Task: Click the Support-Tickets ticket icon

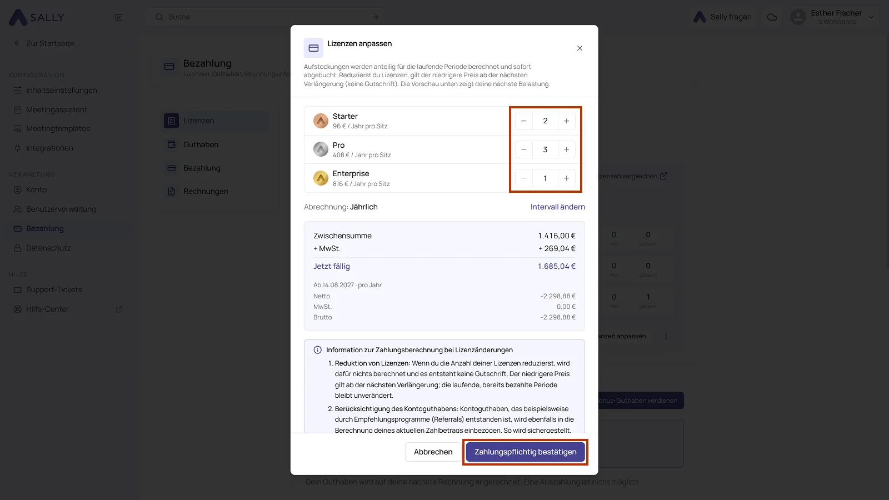Action: (17, 289)
